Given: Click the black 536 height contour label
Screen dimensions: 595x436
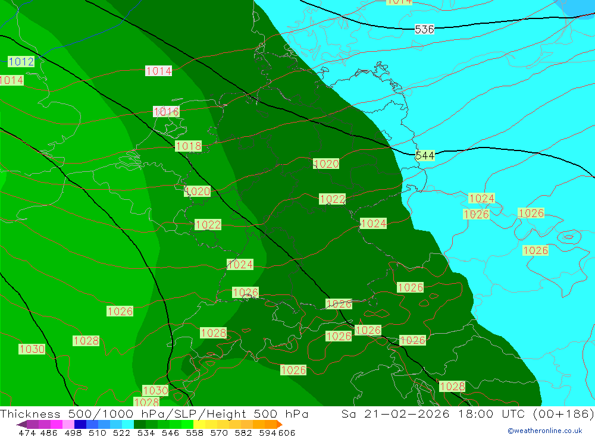Looking at the screenshot, I should pos(424,29).
